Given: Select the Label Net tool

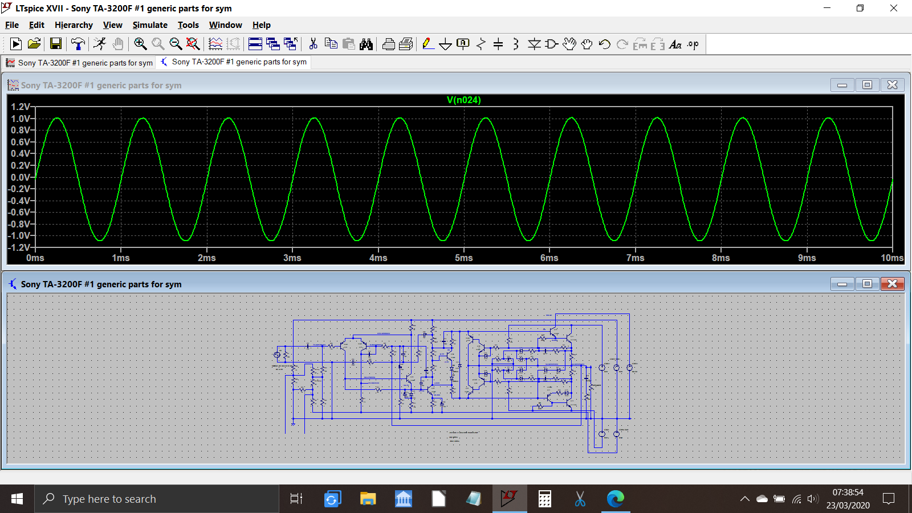Looking at the screenshot, I should coord(463,44).
